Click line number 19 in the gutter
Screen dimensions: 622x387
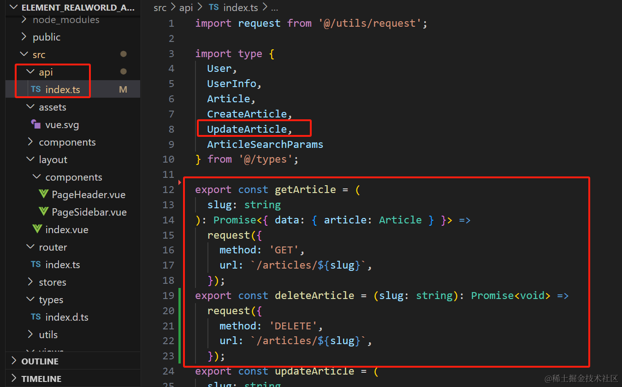[x=169, y=295]
